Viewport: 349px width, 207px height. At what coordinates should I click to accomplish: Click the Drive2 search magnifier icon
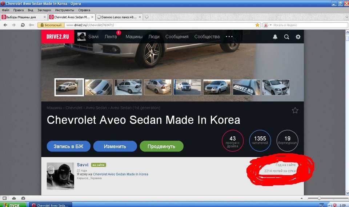point(287,37)
